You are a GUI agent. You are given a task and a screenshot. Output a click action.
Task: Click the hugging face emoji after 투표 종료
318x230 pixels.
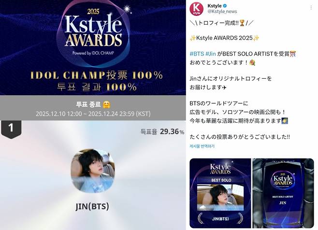pyautogui.click(x=106, y=104)
